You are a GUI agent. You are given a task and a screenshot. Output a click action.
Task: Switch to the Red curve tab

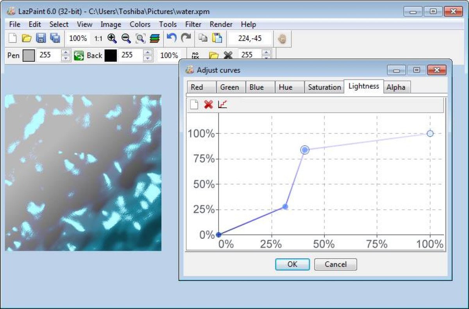tap(201, 87)
